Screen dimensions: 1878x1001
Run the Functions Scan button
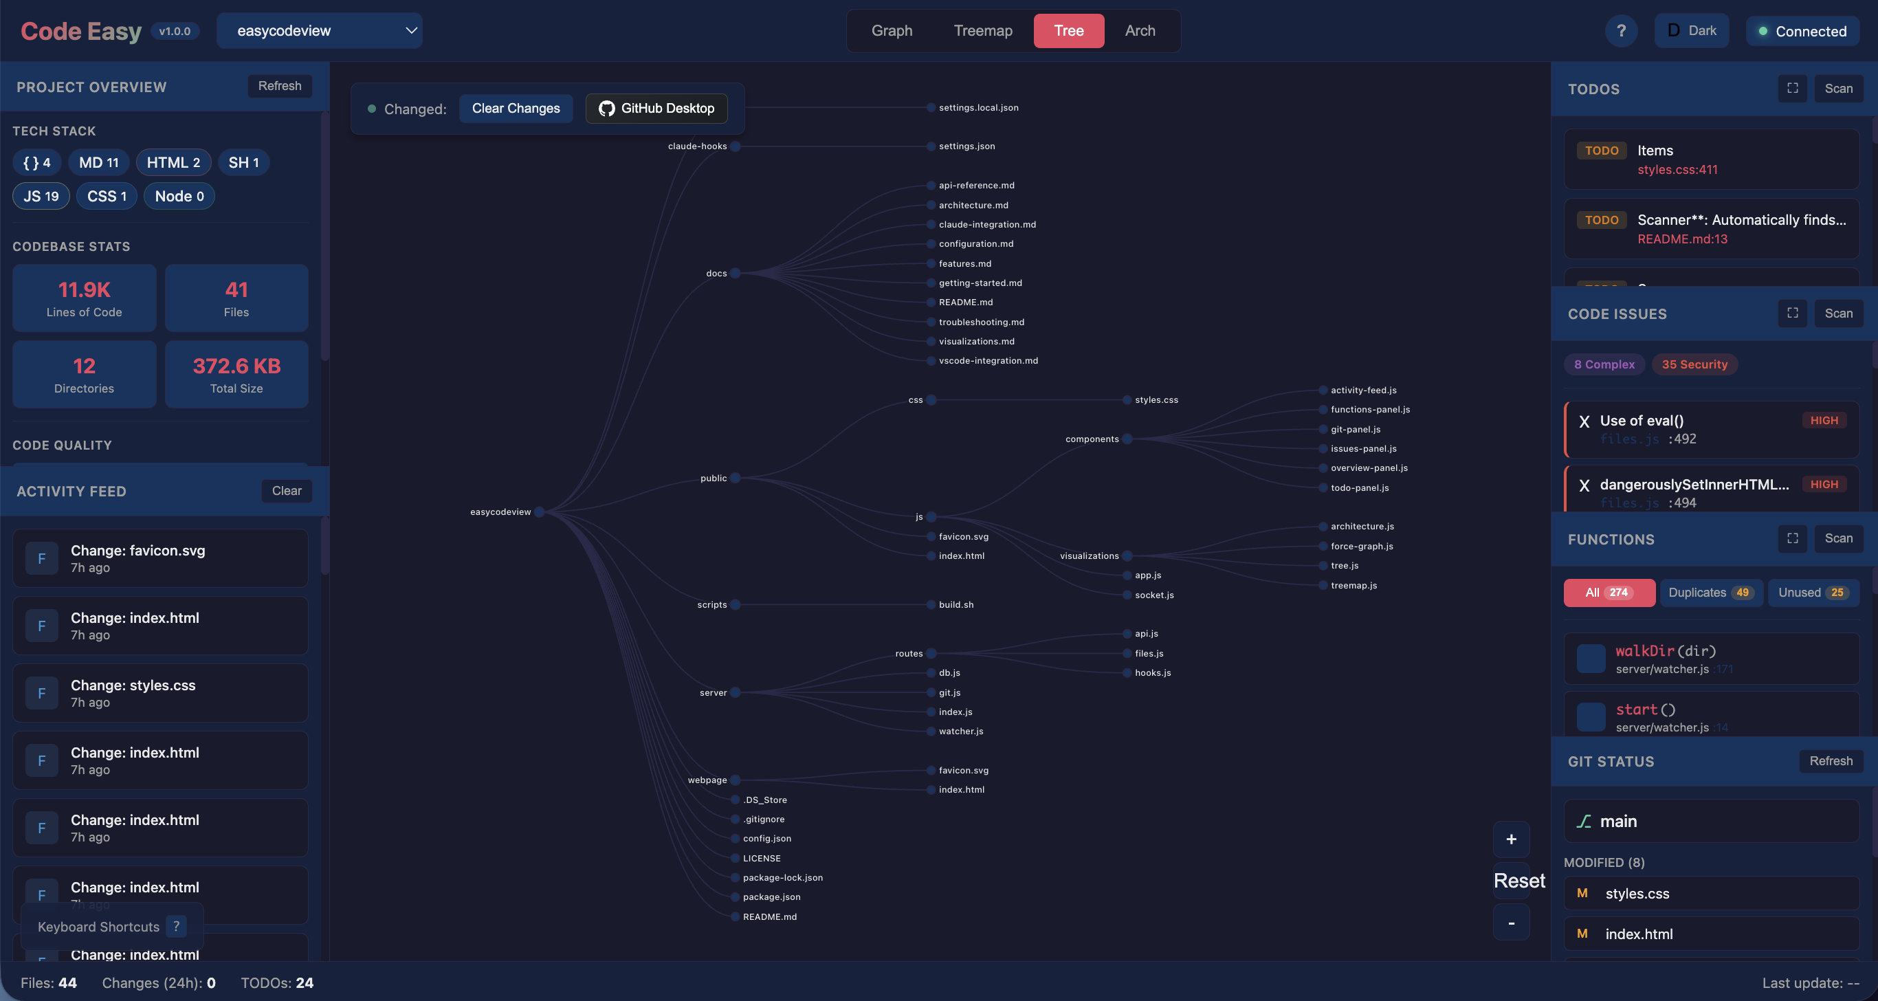point(1838,539)
